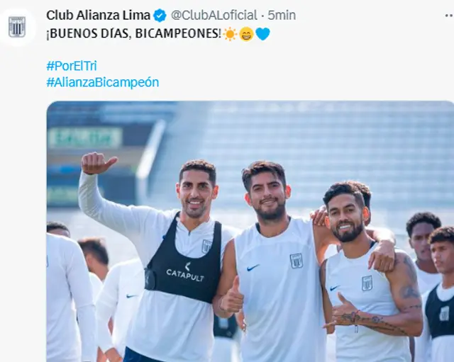Open the tweet's more options menu
Viewport: 454px width, 362px height.
tap(449, 16)
